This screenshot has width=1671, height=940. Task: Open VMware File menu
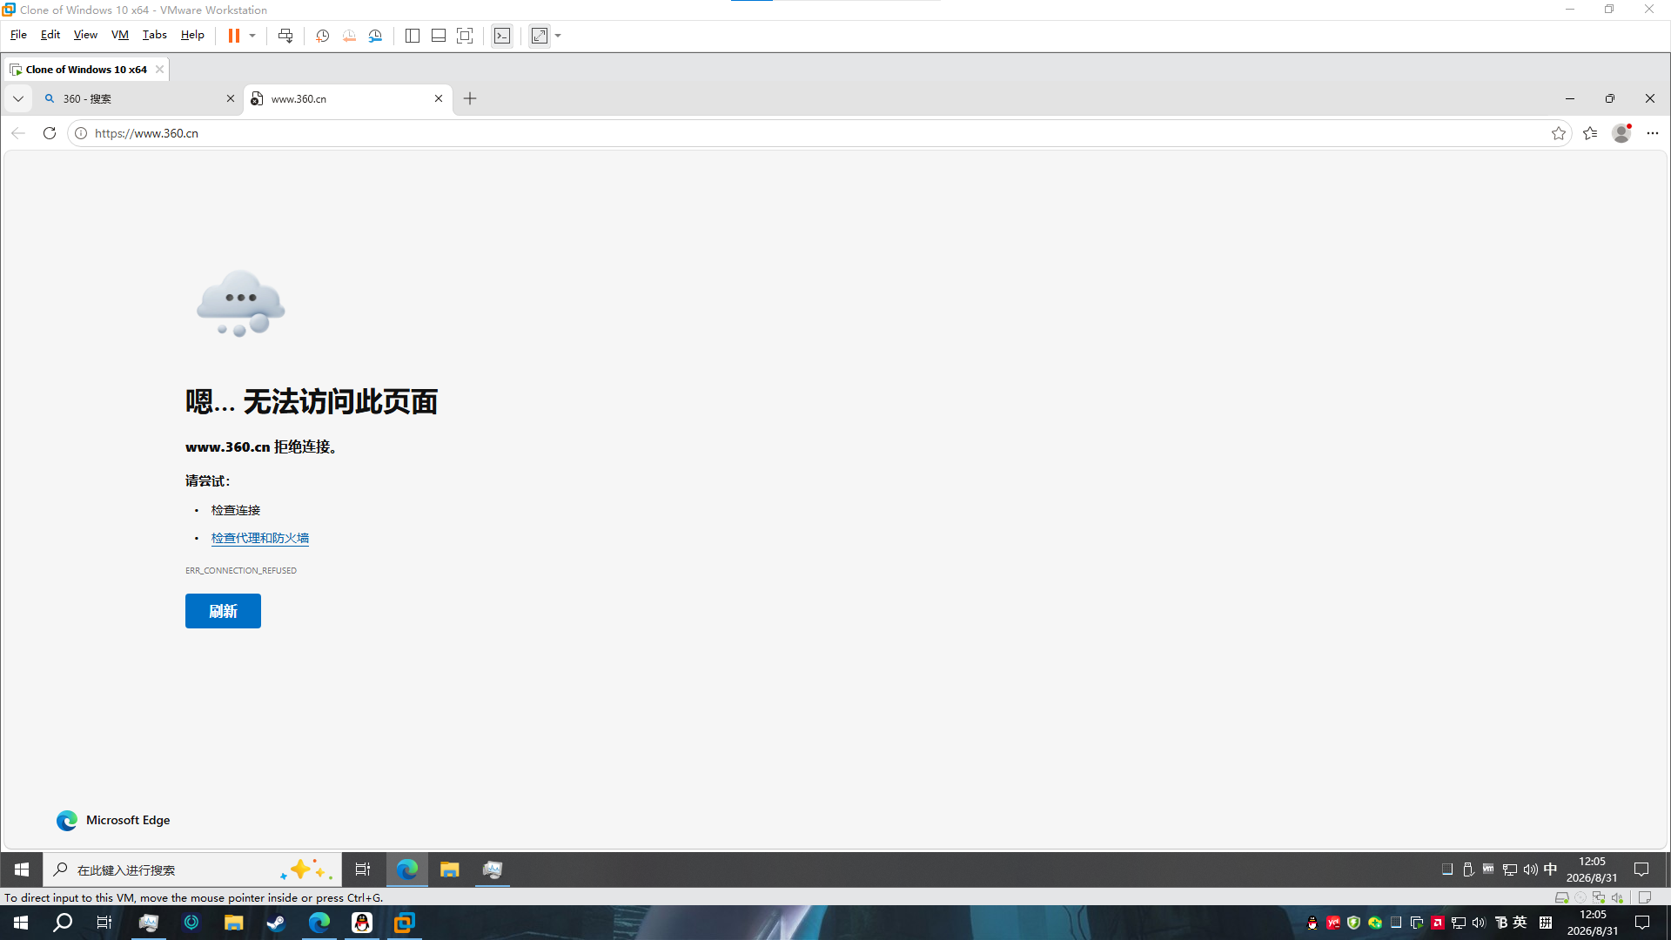pos(18,35)
